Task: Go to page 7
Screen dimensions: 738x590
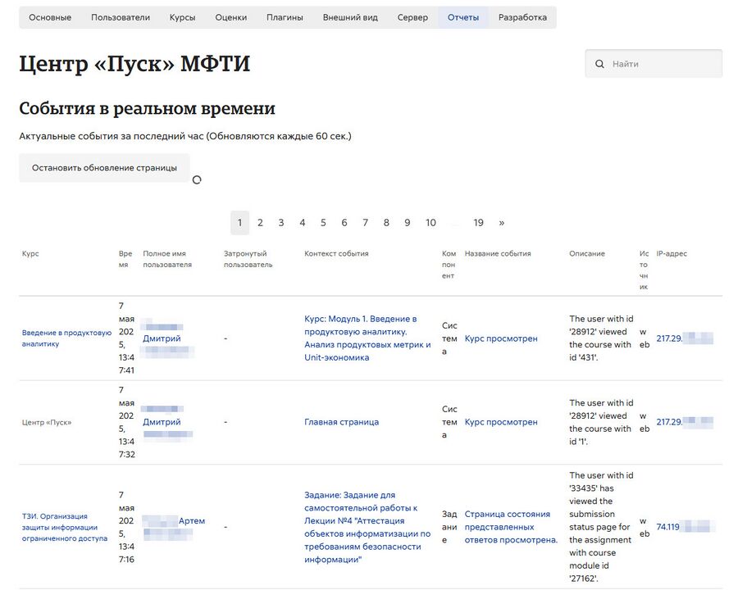Action: pos(365,223)
